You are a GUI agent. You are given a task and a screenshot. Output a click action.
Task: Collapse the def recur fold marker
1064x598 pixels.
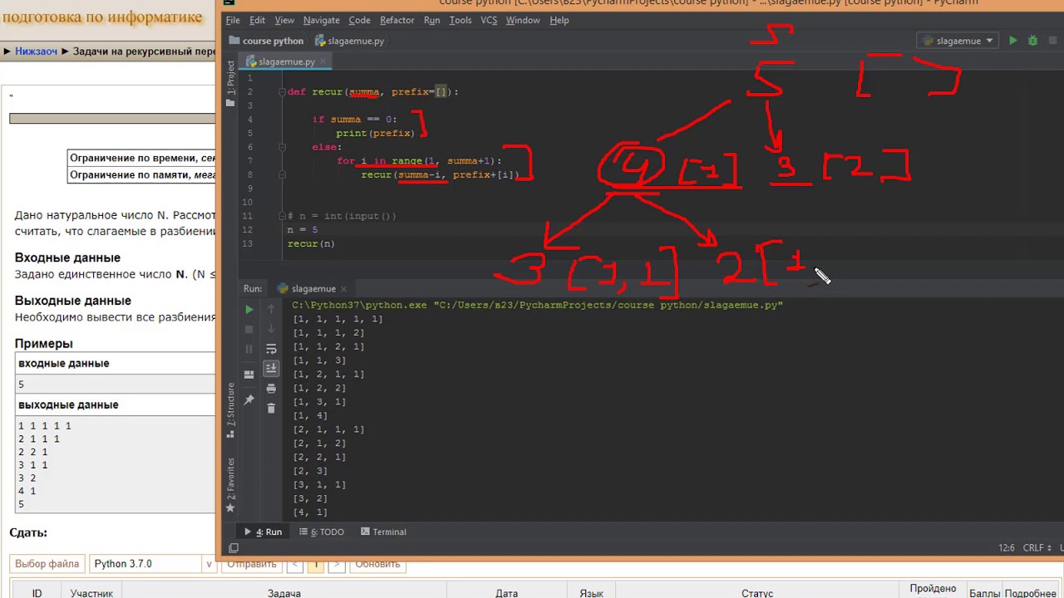pyautogui.click(x=282, y=92)
